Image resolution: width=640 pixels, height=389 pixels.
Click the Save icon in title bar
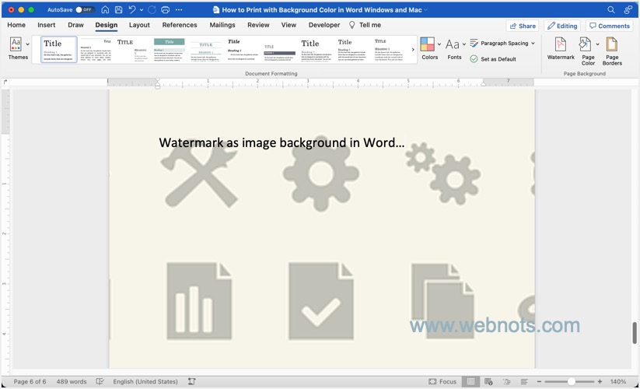pyautogui.click(x=117, y=10)
